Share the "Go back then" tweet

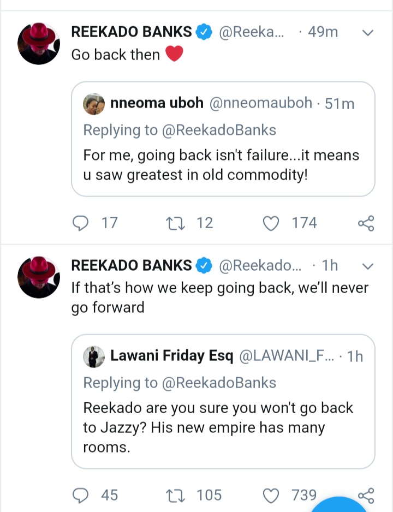(366, 223)
